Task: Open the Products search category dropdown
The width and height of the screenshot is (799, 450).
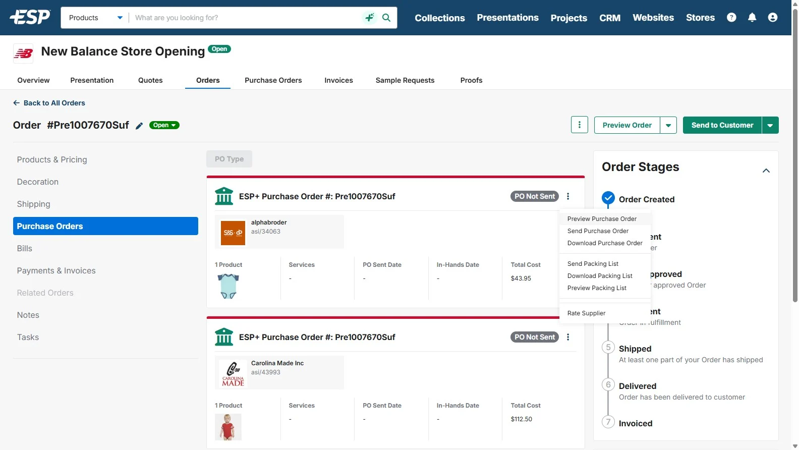Action: tap(96, 18)
